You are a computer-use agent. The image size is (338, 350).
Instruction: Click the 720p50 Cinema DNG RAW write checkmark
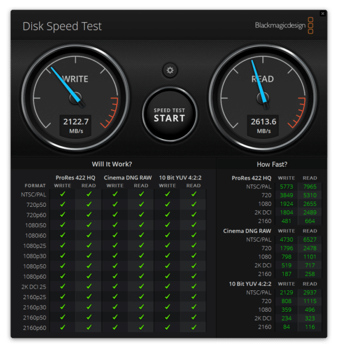pos(115,205)
